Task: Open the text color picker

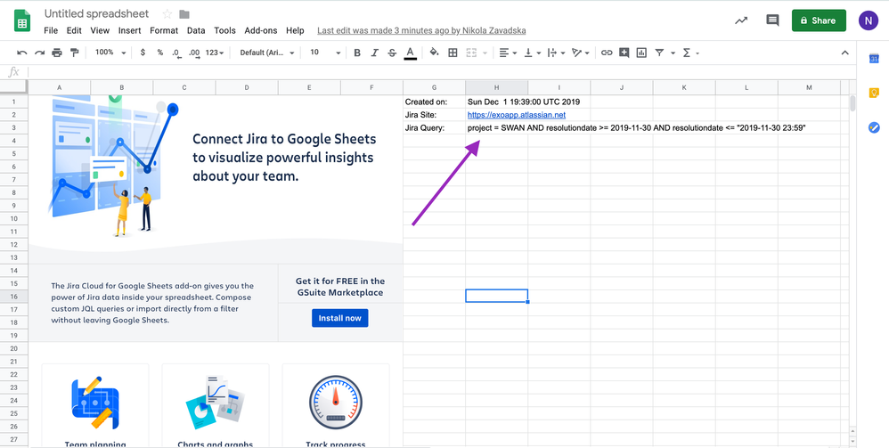Action: [x=411, y=53]
